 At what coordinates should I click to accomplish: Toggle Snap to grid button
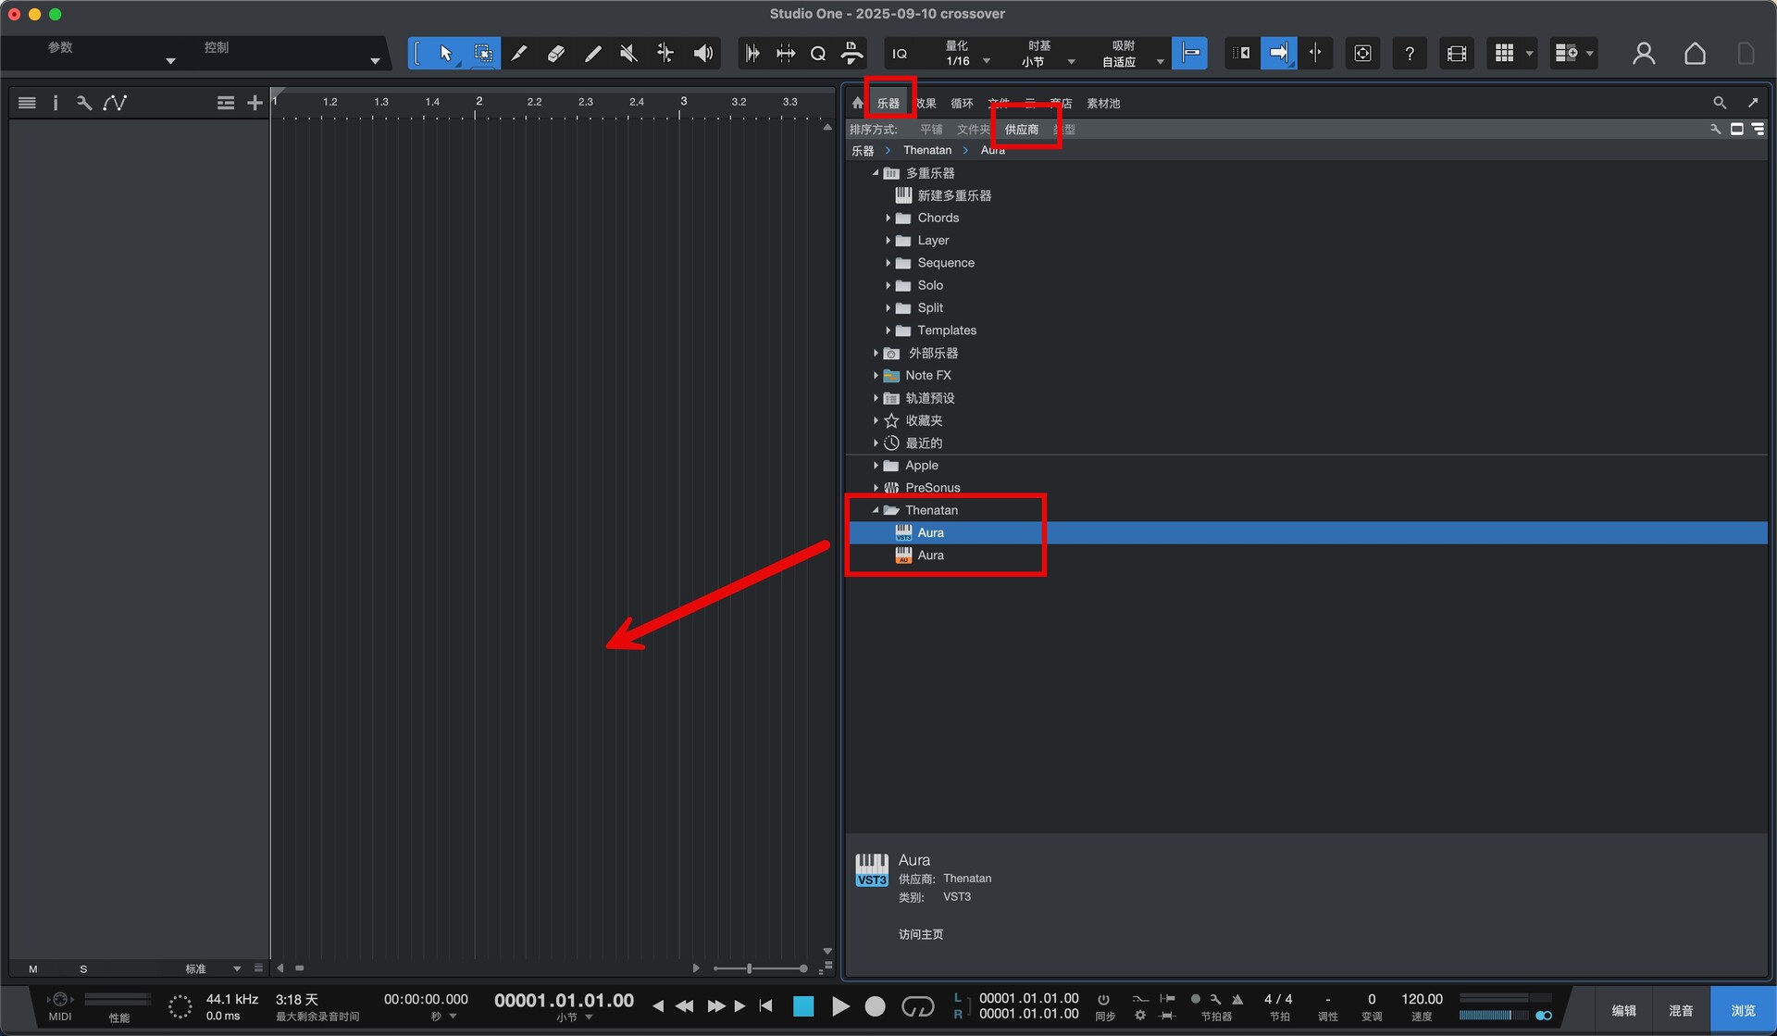click(x=1190, y=54)
